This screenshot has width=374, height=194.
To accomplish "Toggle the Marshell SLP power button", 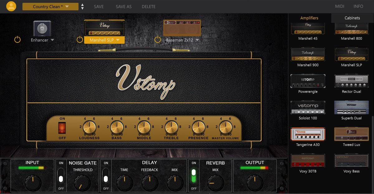I will pos(80,40).
